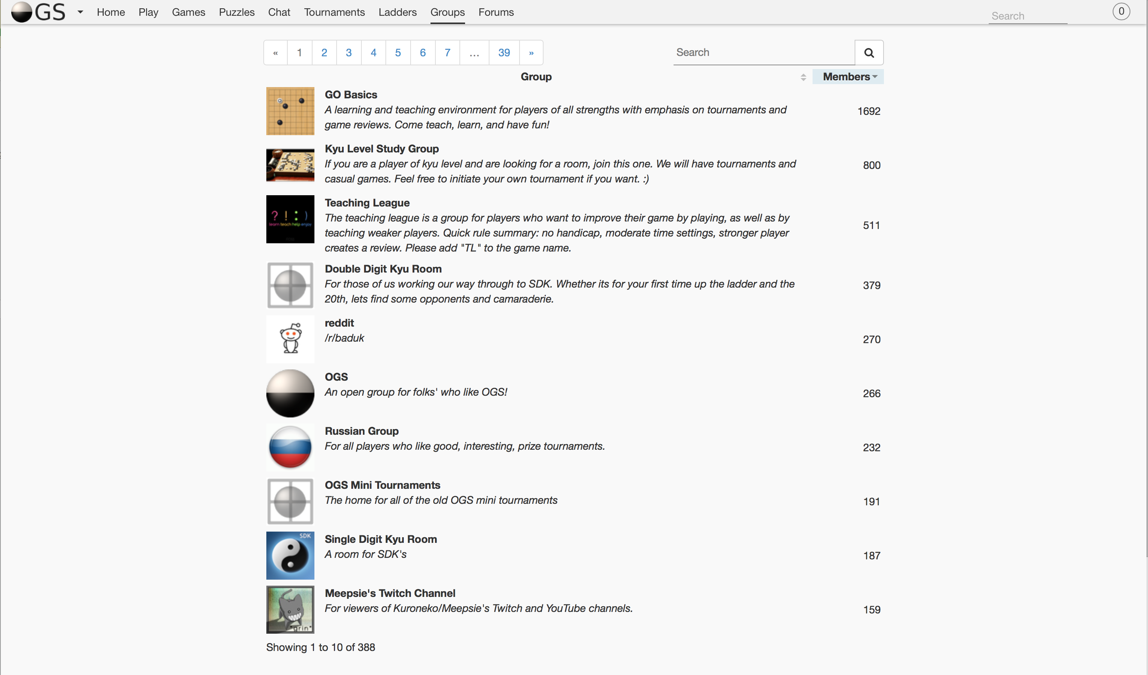This screenshot has width=1148, height=675.
Task: Open the Tournaments menu item
Action: (334, 12)
